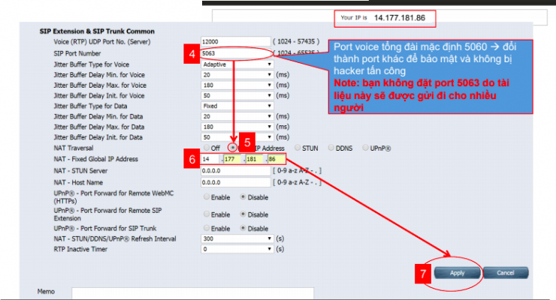Enable UPnP Port Forward for SIP Trunk
Viewport: 556px width, 300px height.
(x=206, y=228)
